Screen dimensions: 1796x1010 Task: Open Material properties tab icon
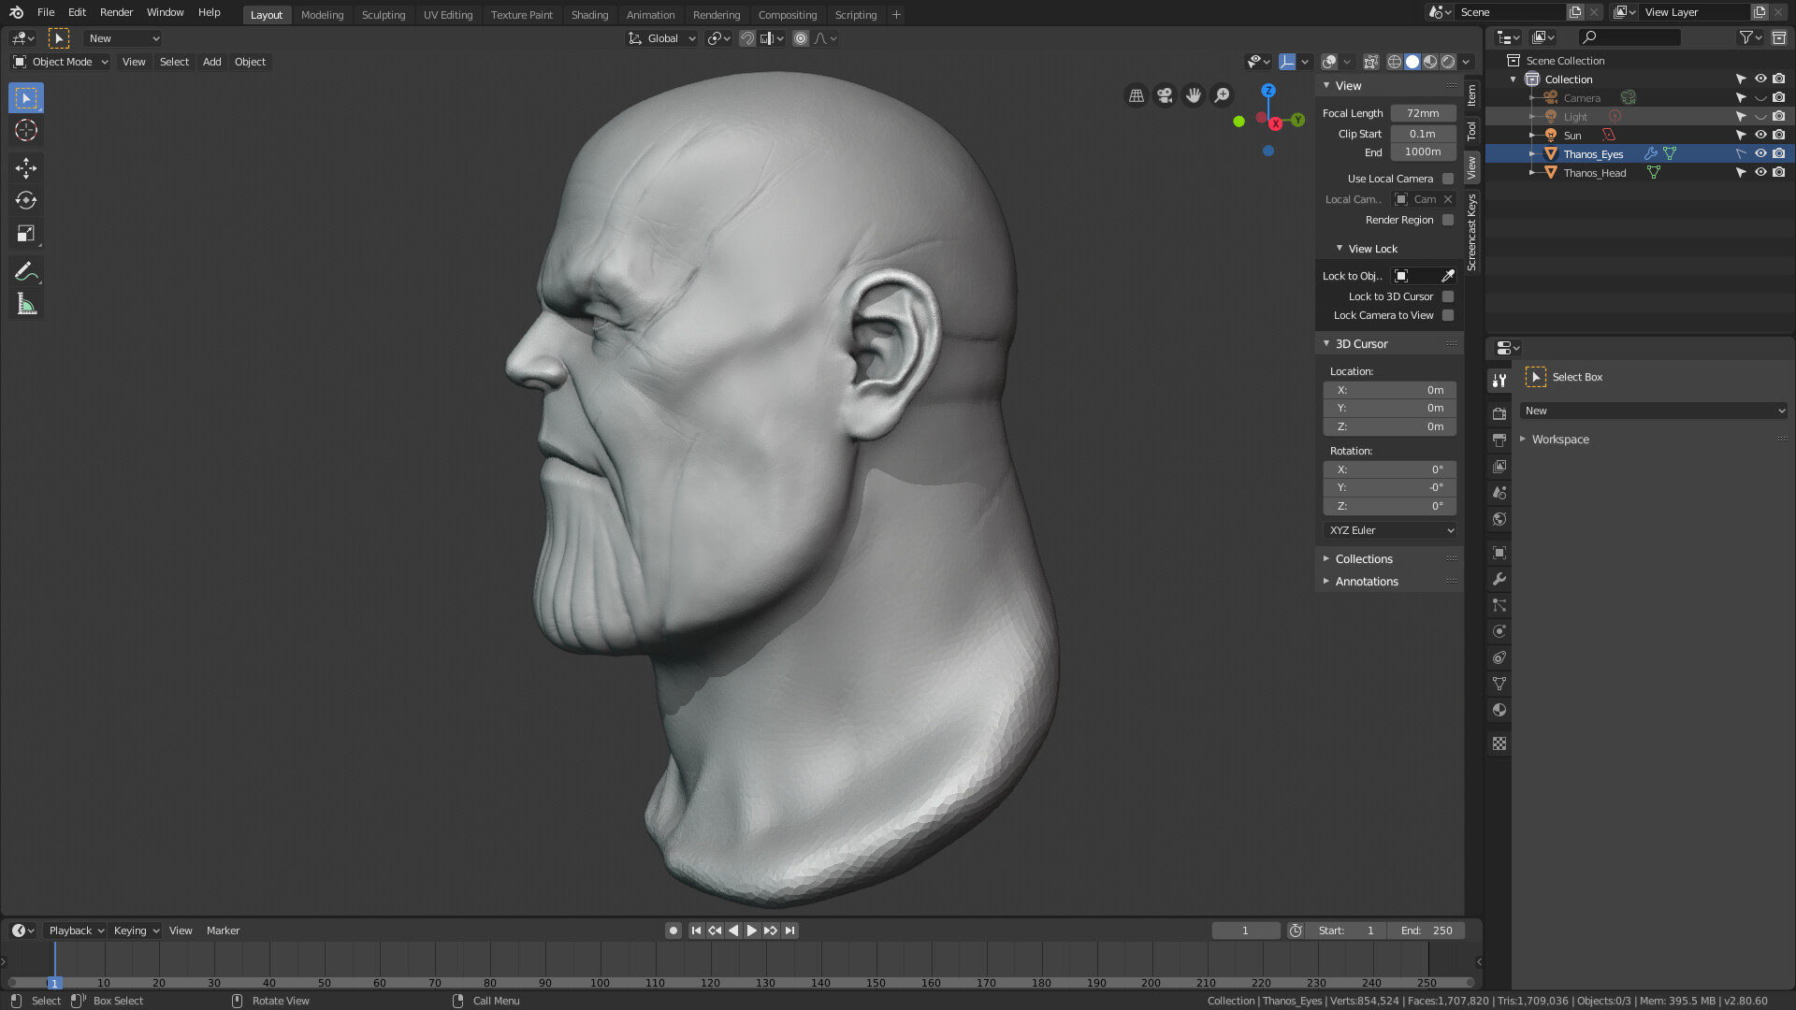point(1499,710)
